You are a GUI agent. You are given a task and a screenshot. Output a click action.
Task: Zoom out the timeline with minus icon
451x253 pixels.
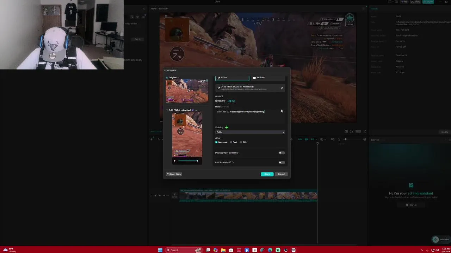point(339,140)
